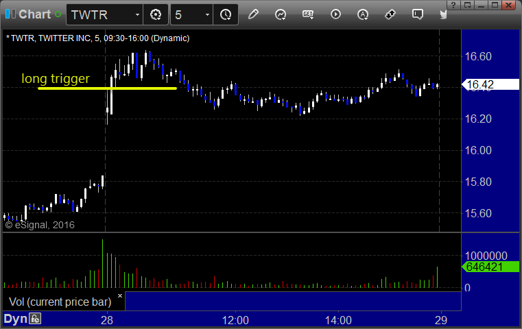Viewport: 522px width, 329px height.
Task: Click the 16.00 price axis label
Action: pos(478,150)
